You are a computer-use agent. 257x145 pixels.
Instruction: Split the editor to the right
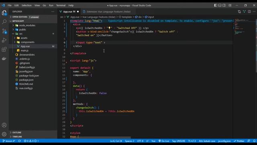pos(249,12)
